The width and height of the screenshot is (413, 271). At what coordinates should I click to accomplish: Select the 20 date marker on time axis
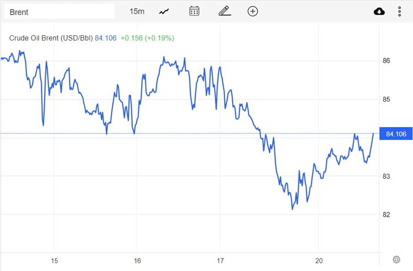(x=319, y=261)
